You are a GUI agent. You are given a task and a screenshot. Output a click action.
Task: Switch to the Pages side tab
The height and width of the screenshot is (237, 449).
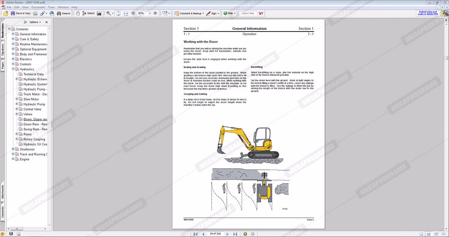click(x=3, y=66)
